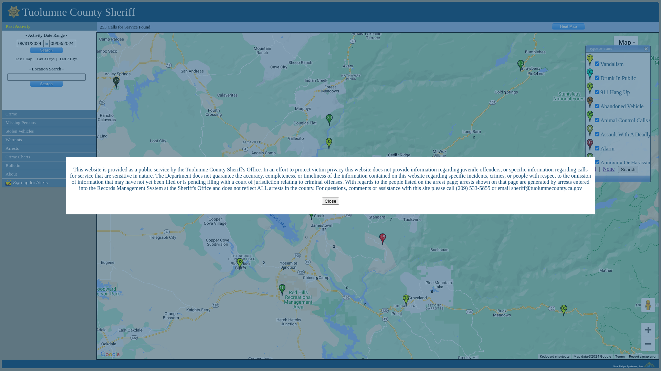Click red map marker 16
661x371 pixels.
coord(382,239)
